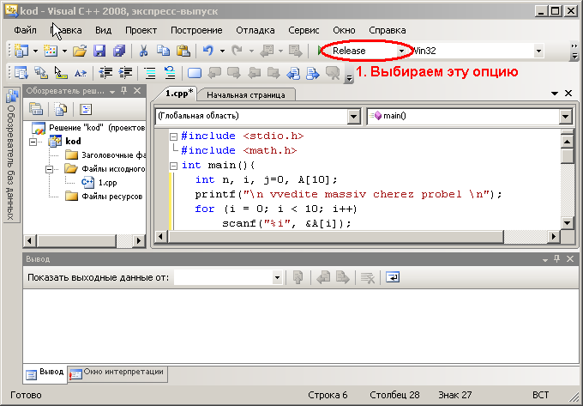
Task: Click the editor vertical scrollbar thumb
Action: [x=567, y=155]
